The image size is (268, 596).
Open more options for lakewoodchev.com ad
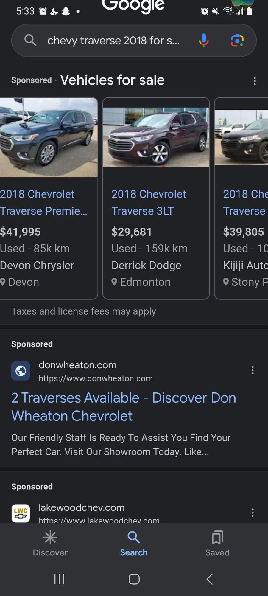253,513
